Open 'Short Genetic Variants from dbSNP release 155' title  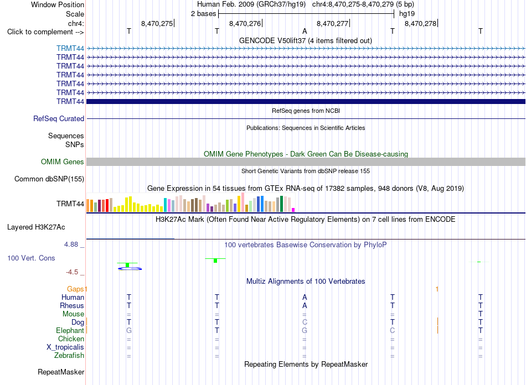[306, 171]
